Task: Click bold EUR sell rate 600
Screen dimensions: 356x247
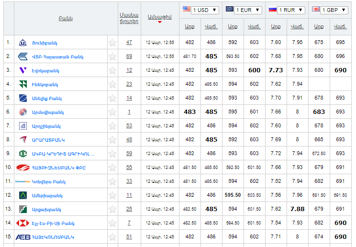Action: tap(254, 70)
